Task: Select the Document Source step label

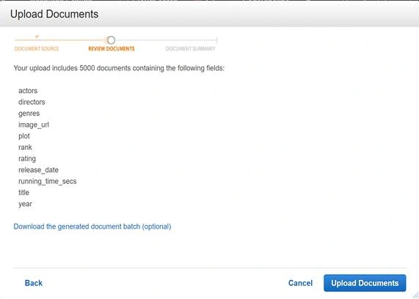Action: [37, 49]
